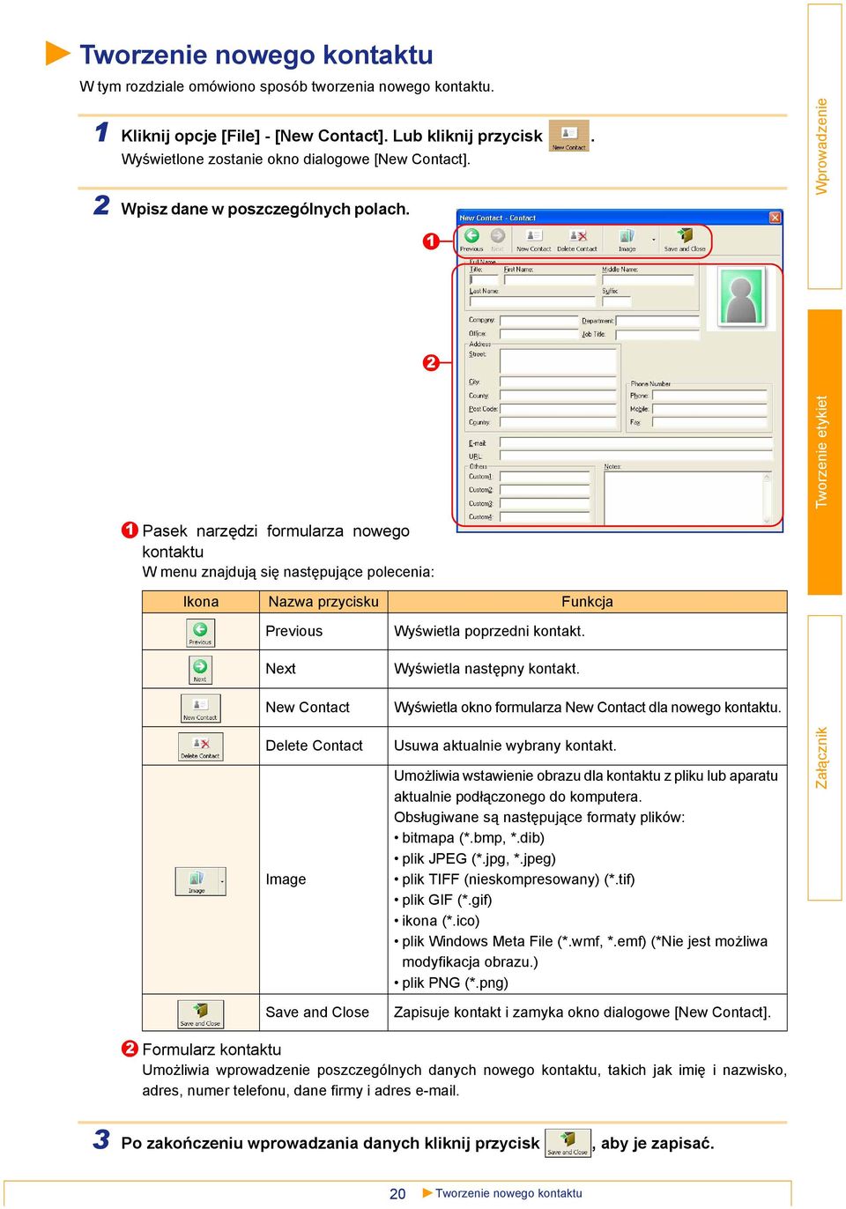Click the Custom4 input field

coord(545,517)
